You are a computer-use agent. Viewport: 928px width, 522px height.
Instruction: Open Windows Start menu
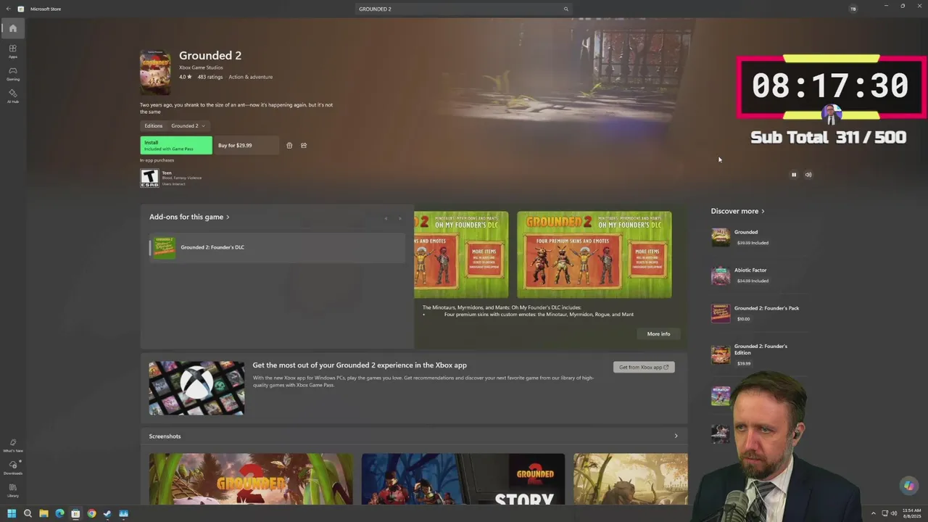point(11,513)
